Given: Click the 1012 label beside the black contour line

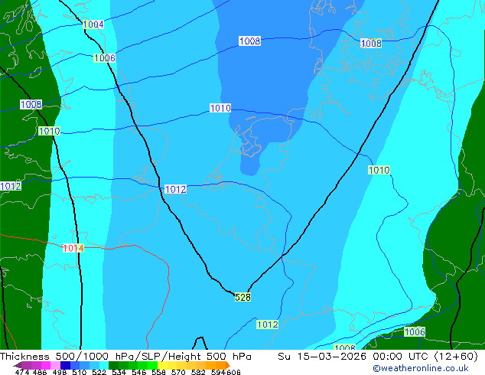Looking at the screenshot, I should [175, 189].
